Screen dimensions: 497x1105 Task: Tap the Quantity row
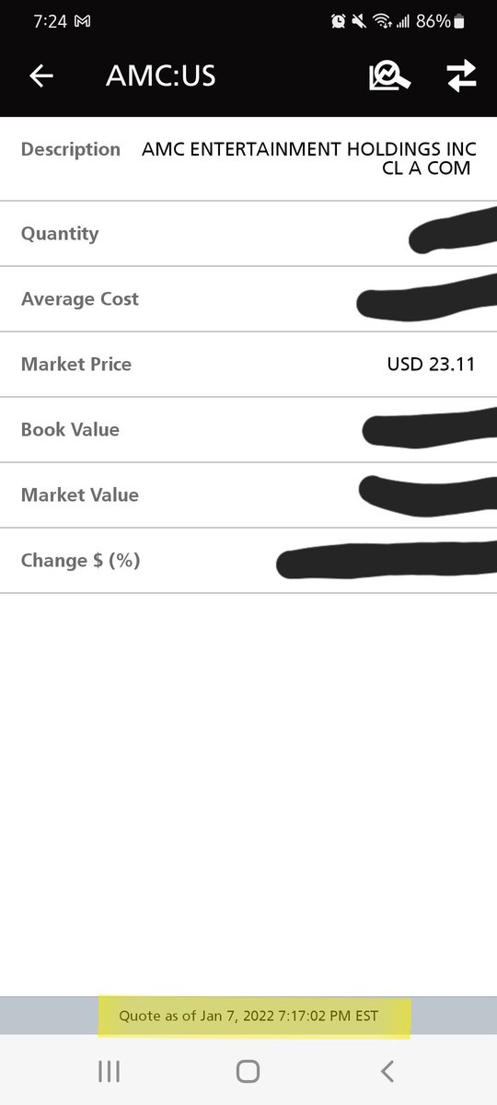pyautogui.click(x=248, y=233)
